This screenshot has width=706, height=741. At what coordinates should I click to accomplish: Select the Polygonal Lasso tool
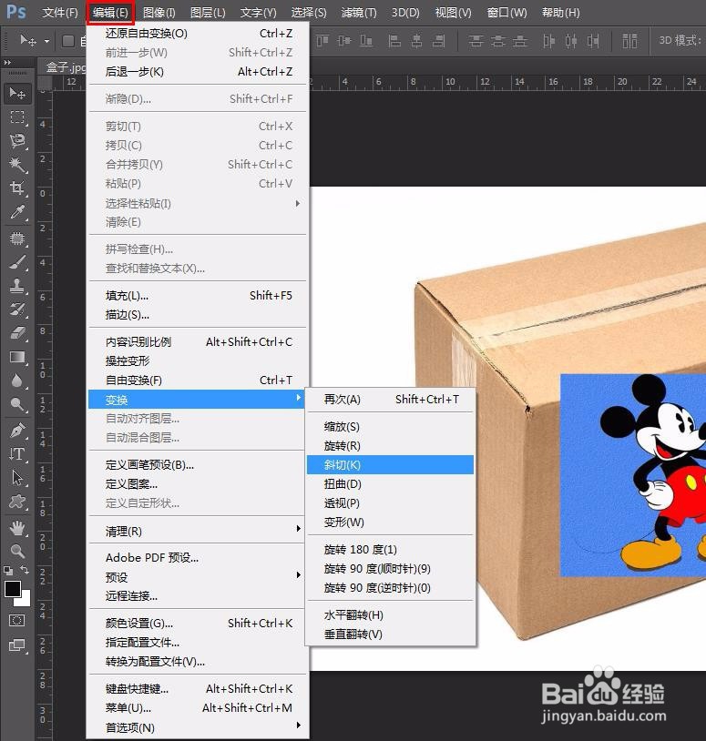pos(17,140)
